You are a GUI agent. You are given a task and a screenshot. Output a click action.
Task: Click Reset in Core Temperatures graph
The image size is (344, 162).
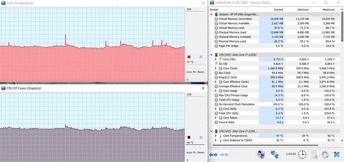click(x=201, y=72)
